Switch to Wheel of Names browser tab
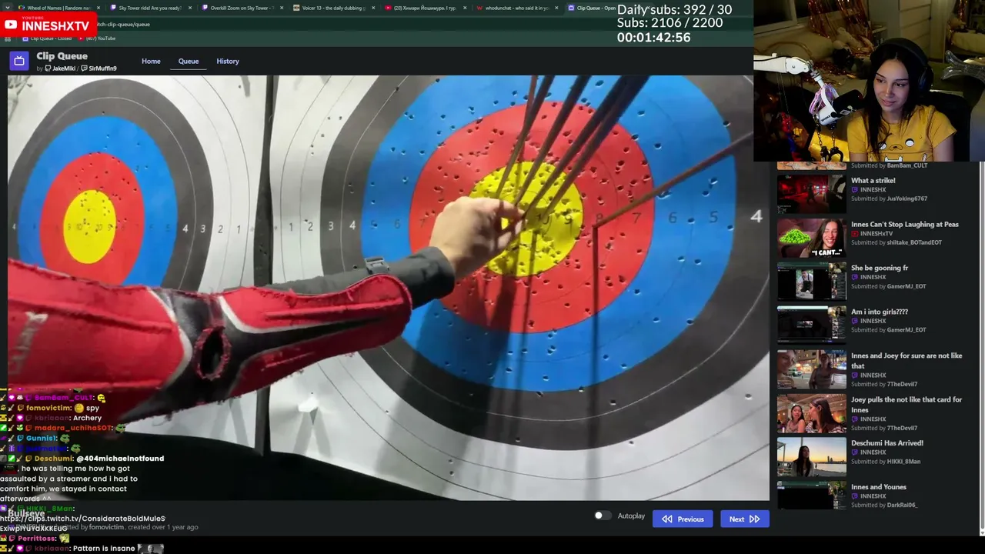The height and width of the screenshot is (554, 985). coord(59,8)
